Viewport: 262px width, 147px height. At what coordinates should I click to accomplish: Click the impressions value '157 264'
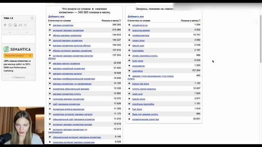tap(196, 70)
